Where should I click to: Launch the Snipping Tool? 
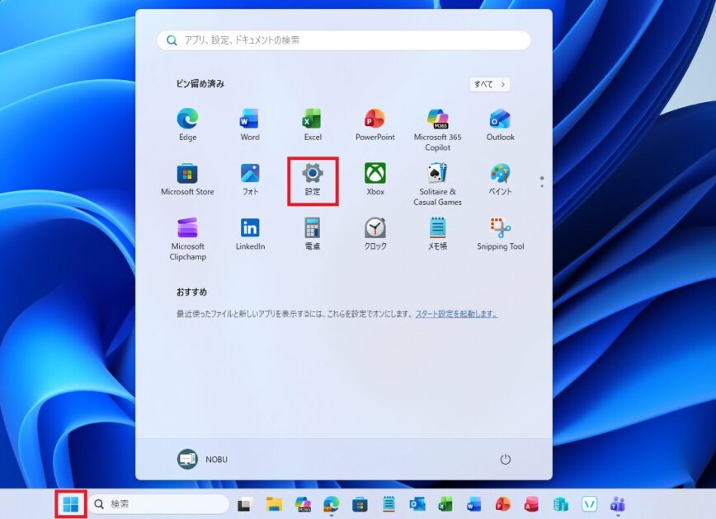click(x=499, y=231)
